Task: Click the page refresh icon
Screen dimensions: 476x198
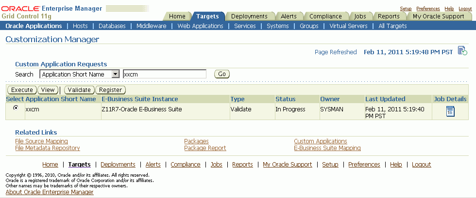Action: click(x=462, y=51)
